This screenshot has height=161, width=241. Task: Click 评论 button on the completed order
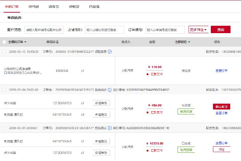[x=222, y=149]
